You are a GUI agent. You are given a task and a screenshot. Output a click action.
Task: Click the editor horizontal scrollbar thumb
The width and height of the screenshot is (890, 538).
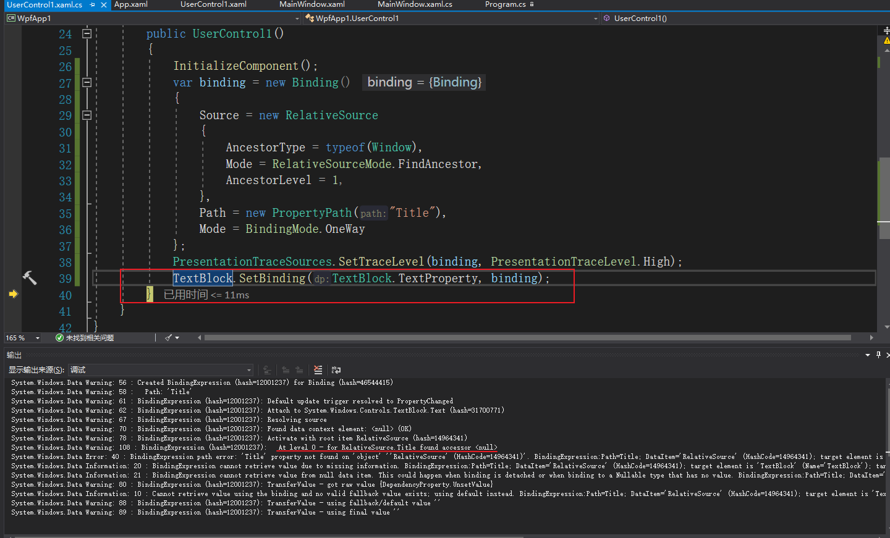pyautogui.click(x=527, y=338)
